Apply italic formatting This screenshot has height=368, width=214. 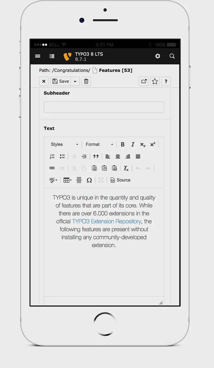[x=133, y=144]
